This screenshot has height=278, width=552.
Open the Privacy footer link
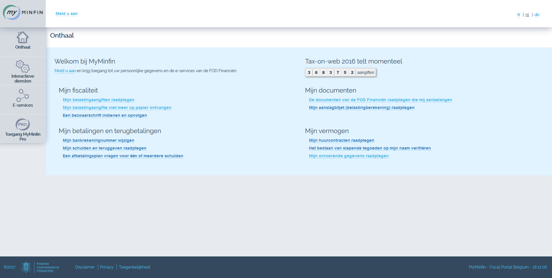(106, 267)
